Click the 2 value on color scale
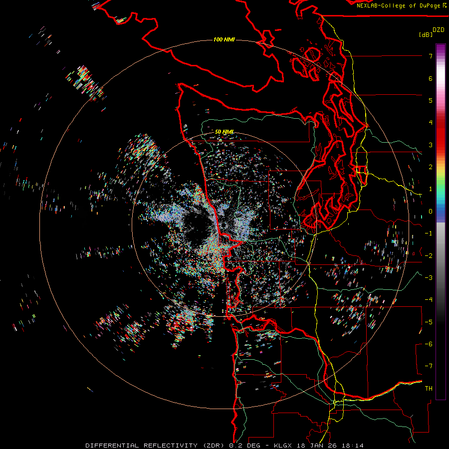This screenshot has width=449, height=449. 431,167
